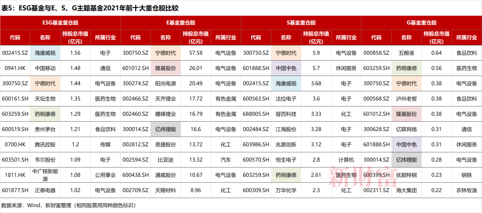Select the gray-highlighted 亿纬锂能 cell under G基金
Screen dimensions: 482x213
tap(407, 160)
